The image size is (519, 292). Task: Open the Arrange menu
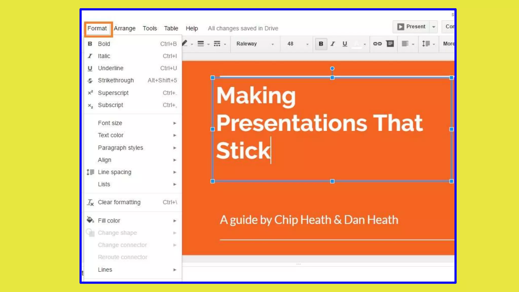124,28
